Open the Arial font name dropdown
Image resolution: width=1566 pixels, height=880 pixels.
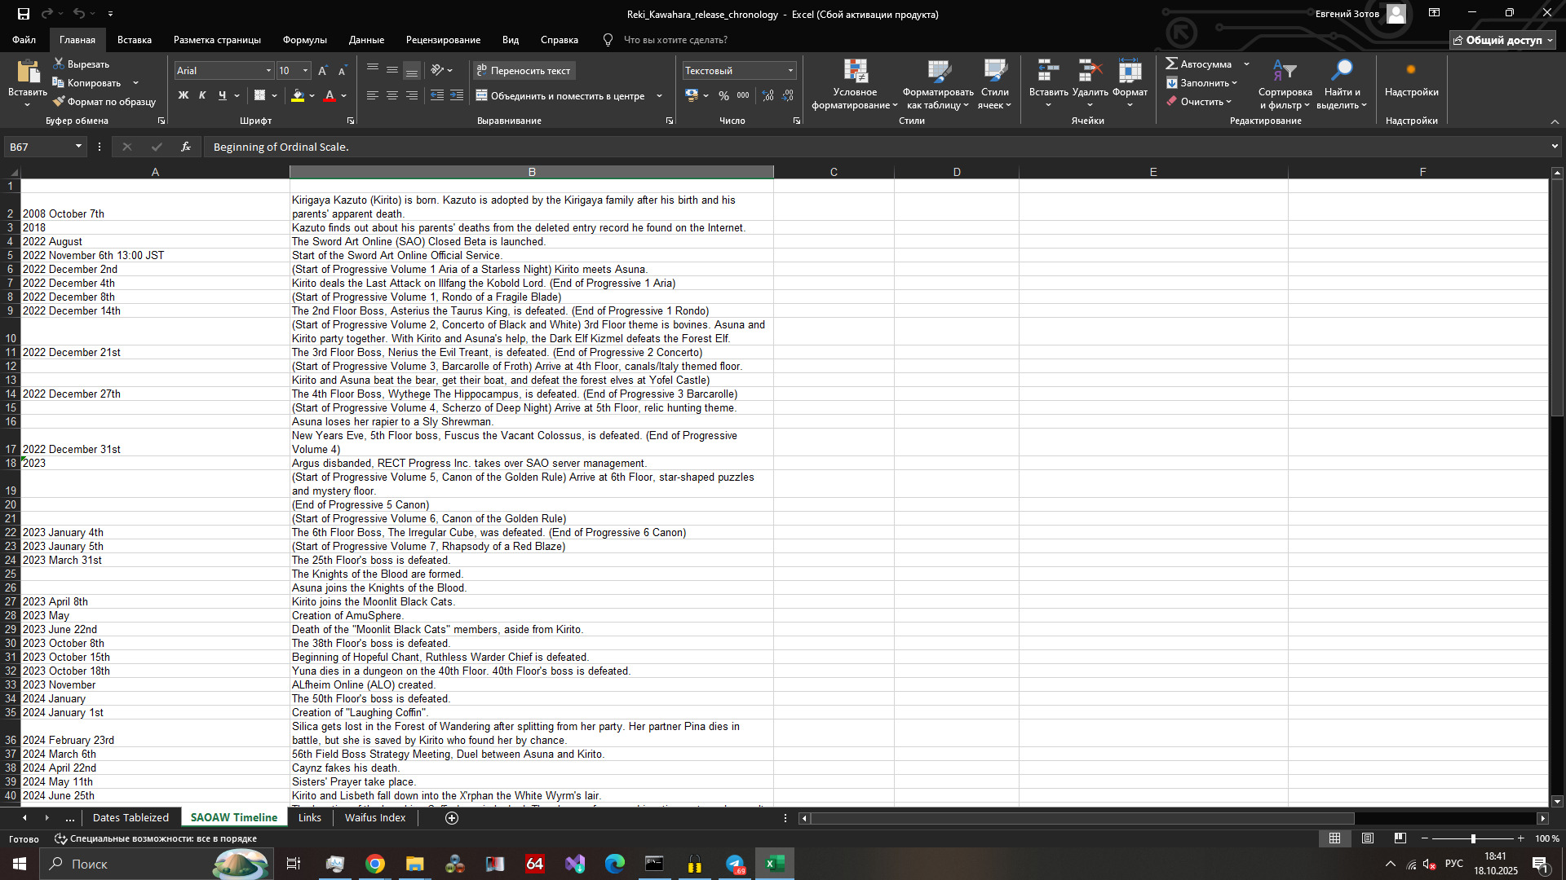tap(268, 71)
